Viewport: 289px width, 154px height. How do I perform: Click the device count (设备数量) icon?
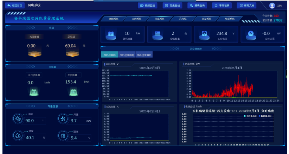click(x=156, y=34)
